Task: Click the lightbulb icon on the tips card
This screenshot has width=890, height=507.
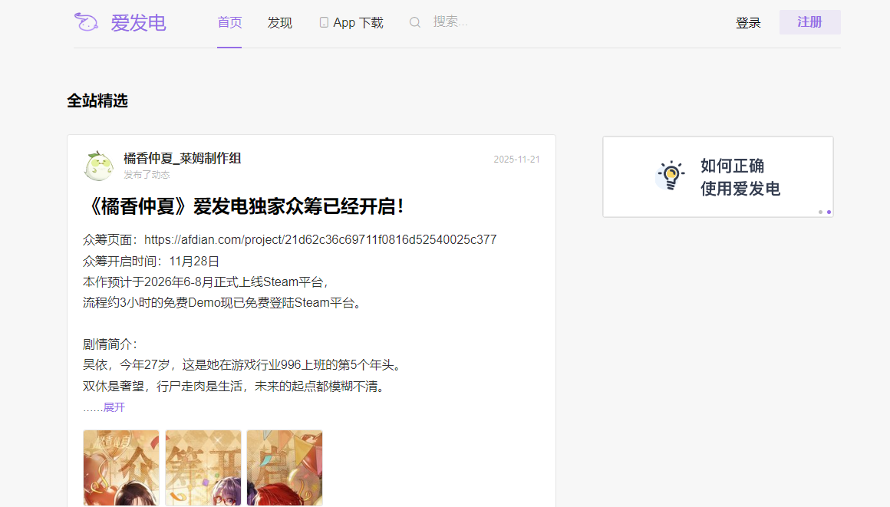Action: coord(671,176)
